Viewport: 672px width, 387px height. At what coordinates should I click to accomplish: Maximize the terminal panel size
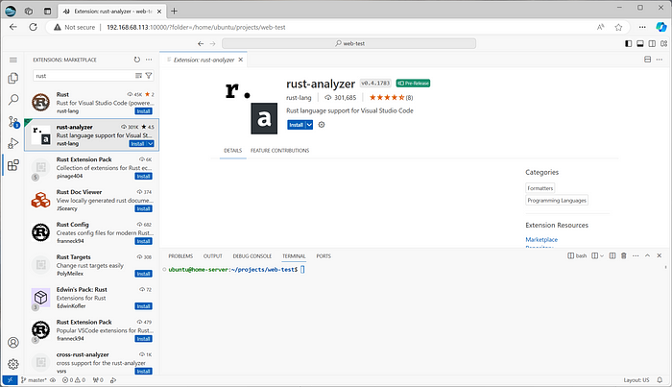648,255
